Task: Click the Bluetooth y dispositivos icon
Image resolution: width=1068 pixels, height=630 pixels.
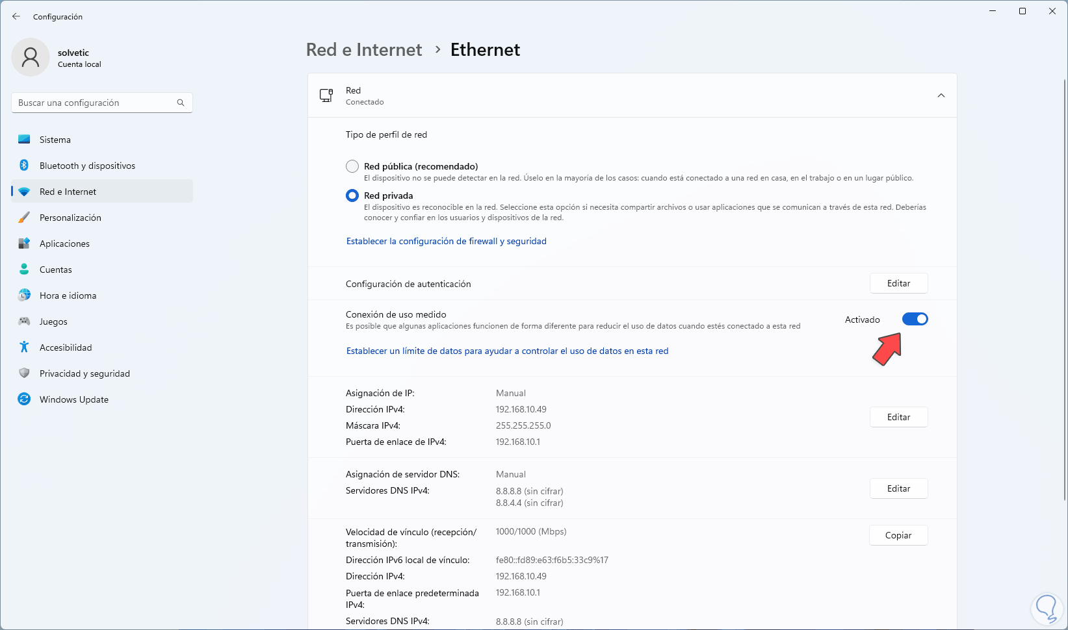Action: 24,166
